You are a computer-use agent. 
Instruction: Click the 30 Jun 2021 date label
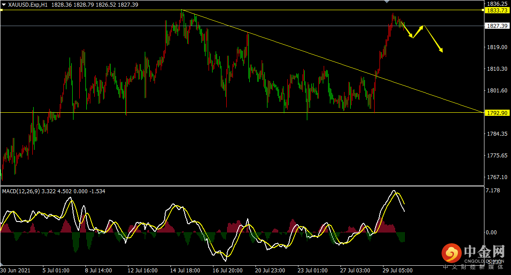tap(15, 271)
